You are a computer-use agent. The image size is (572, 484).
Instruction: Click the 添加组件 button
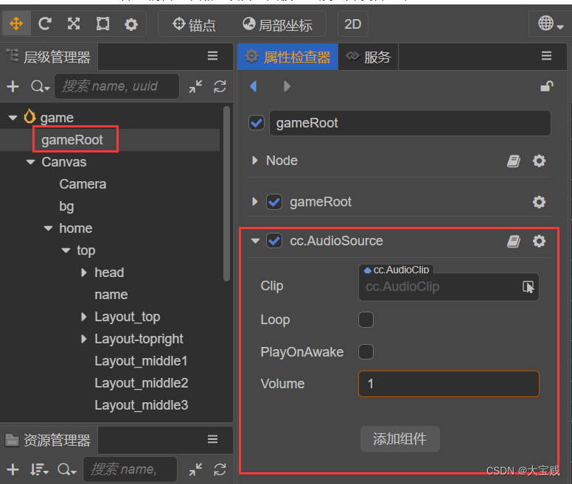tap(400, 439)
